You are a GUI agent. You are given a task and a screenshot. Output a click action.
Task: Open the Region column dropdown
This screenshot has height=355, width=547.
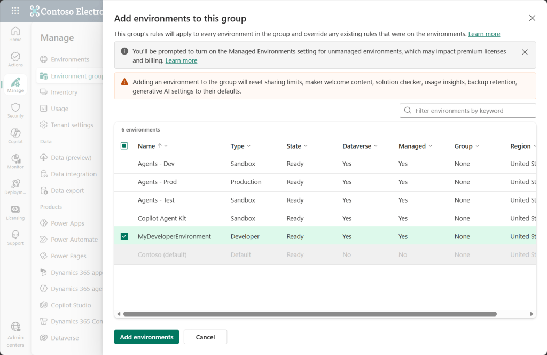coord(534,146)
